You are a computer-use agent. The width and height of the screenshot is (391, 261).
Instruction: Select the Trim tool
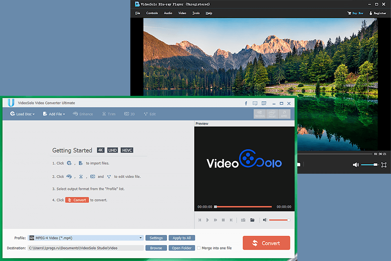coord(109,114)
